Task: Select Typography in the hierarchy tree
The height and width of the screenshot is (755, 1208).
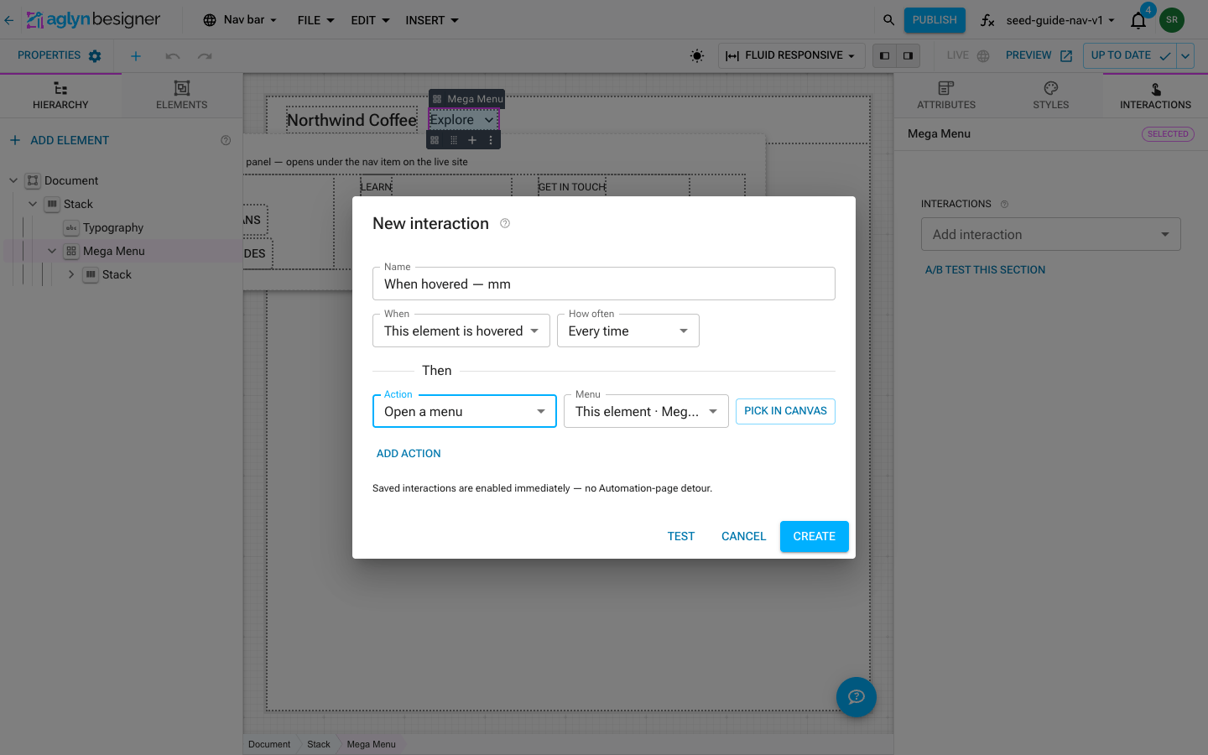Action: click(x=113, y=227)
